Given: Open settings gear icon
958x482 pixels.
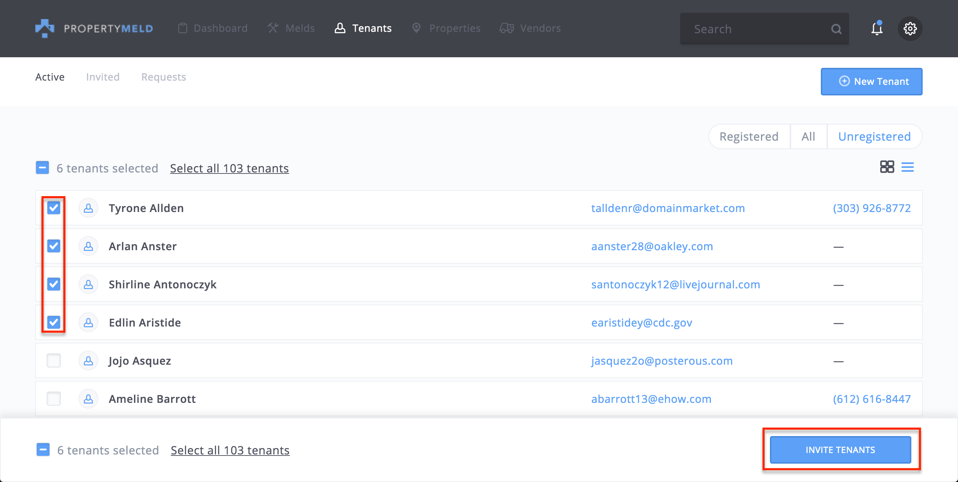Looking at the screenshot, I should (x=910, y=29).
